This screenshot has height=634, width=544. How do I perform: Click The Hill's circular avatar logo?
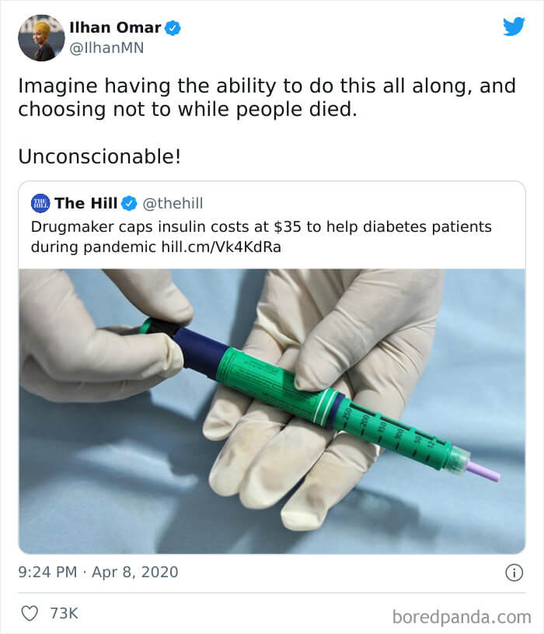(39, 202)
